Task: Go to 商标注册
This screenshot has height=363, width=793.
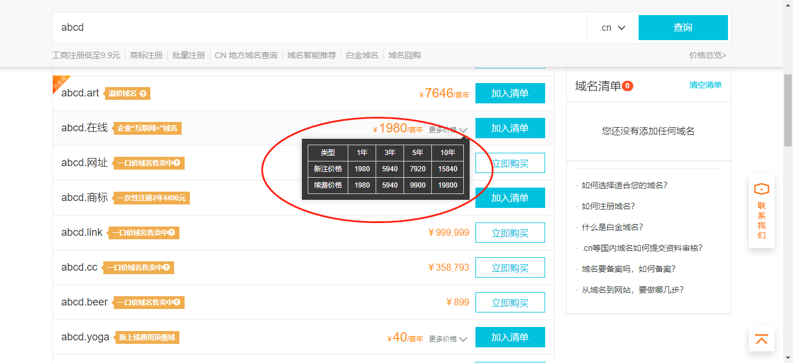Action: coord(146,55)
